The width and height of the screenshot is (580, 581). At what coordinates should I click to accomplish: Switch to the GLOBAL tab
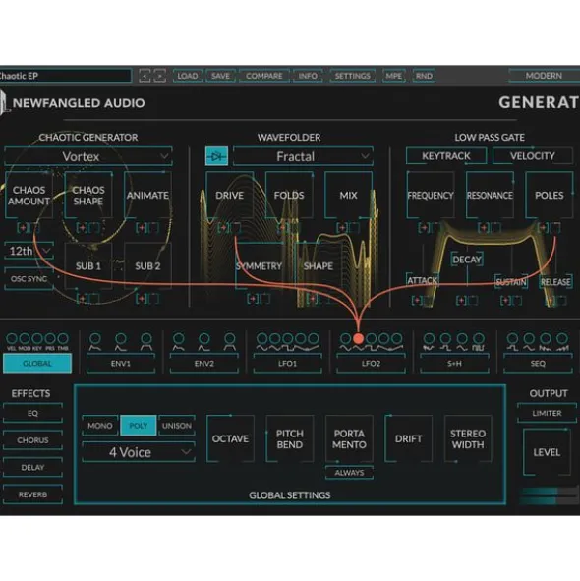(37, 363)
